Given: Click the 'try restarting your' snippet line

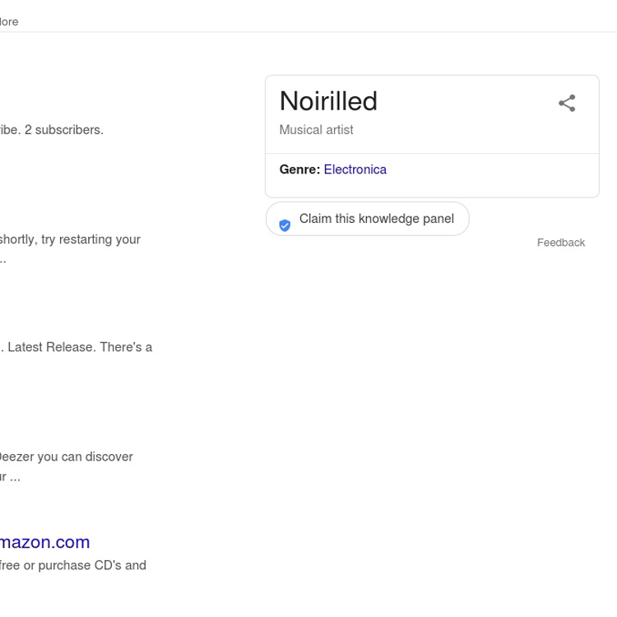Looking at the screenshot, I should pyautogui.click(x=71, y=239).
